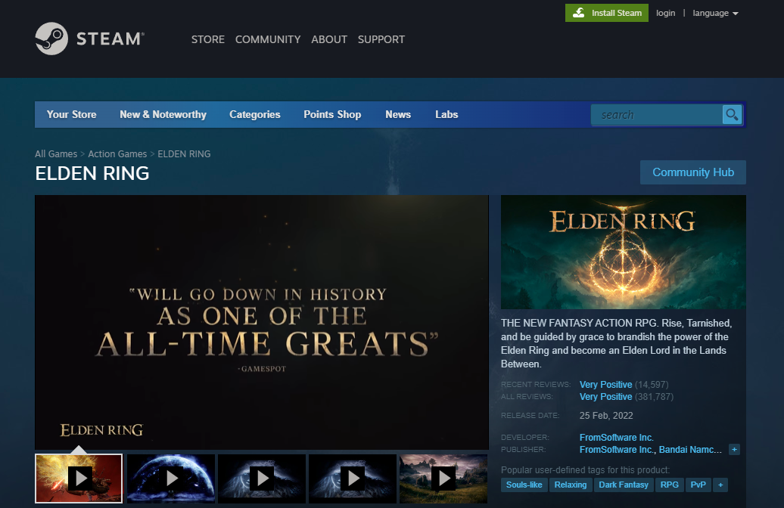
Task: Click the login link
Action: click(665, 13)
